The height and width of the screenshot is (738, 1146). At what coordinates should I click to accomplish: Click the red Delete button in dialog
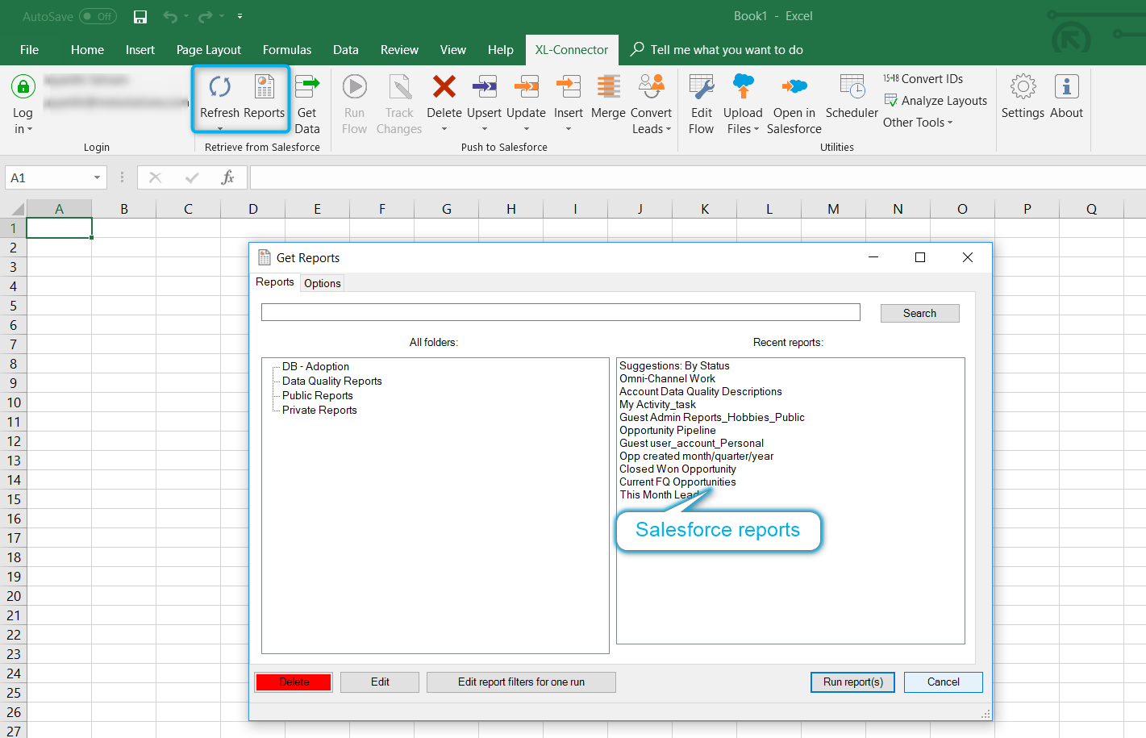pyautogui.click(x=294, y=682)
